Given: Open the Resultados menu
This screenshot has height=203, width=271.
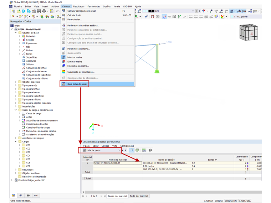Looking at the screenshot, I should 79,6.
